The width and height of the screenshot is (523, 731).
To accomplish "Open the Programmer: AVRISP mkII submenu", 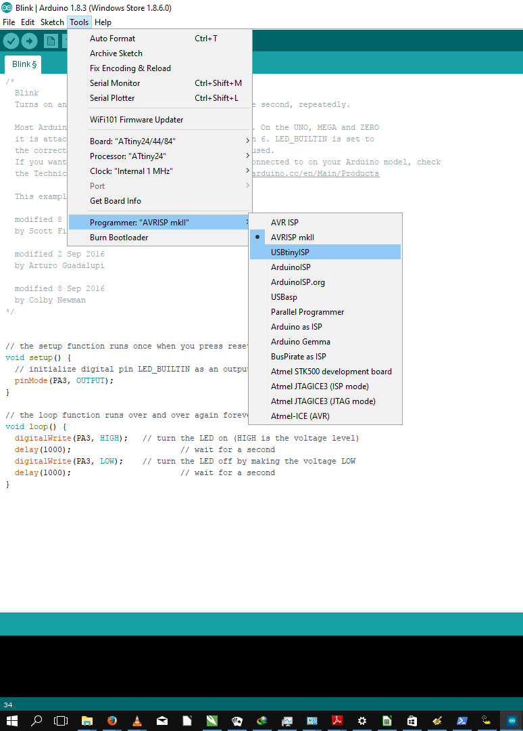I will (x=159, y=223).
